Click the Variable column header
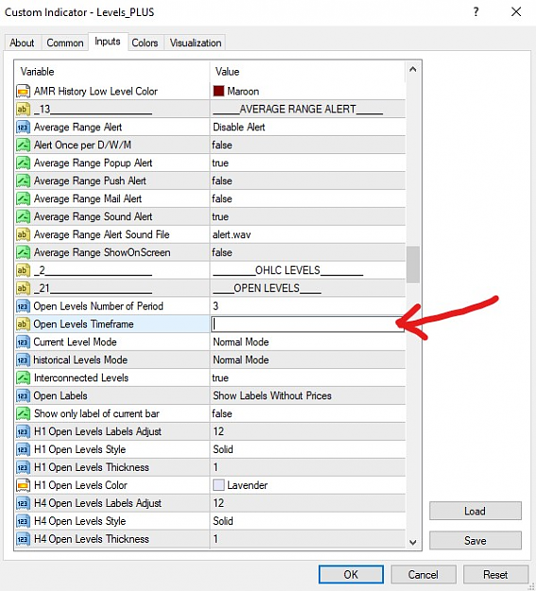This screenshot has width=536, height=591. pyautogui.click(x=112, y=72)
